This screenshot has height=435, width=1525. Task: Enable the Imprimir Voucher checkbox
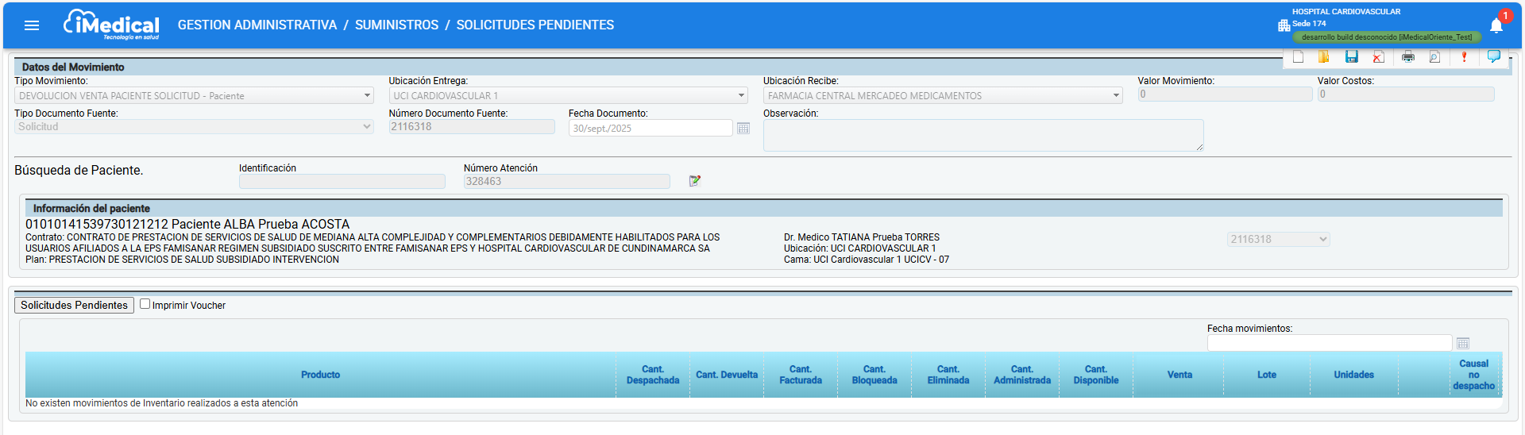click(x=145, y=304)
